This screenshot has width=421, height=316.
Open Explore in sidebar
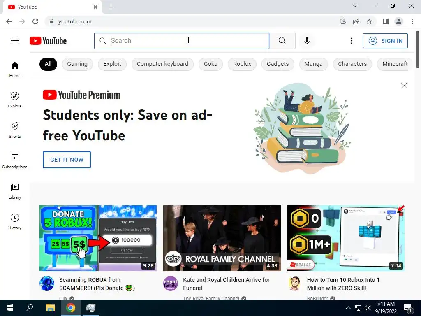click(15, 100)
